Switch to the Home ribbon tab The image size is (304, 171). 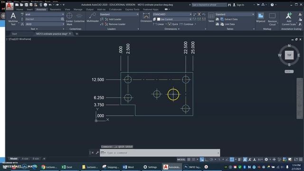(19, 9)
